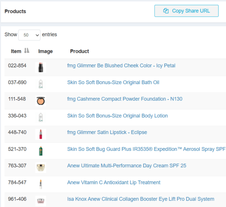Open Isa Knox Collagen Booster Eye Lift link
The height and width of the screenshot is (207, 226).
(140, 199)
